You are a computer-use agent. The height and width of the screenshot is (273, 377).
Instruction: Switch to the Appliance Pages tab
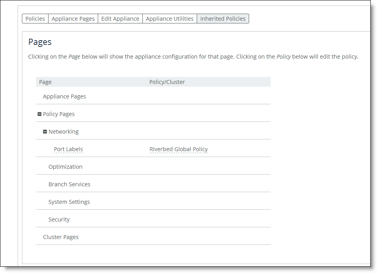73,19
